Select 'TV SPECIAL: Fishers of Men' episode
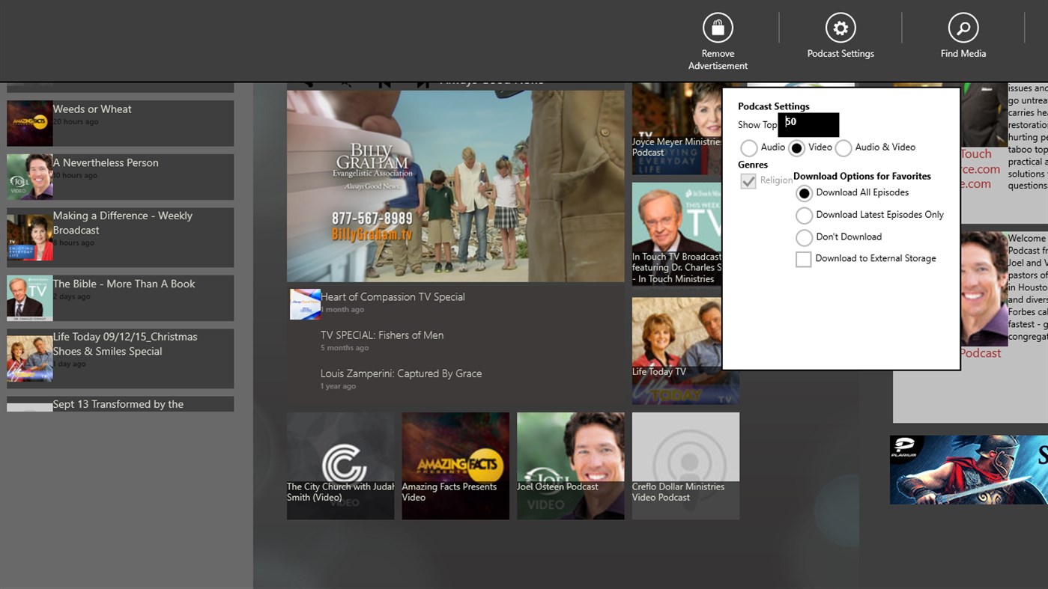The width and height of the screenshot is (1048, 589). tap(382, 335)
